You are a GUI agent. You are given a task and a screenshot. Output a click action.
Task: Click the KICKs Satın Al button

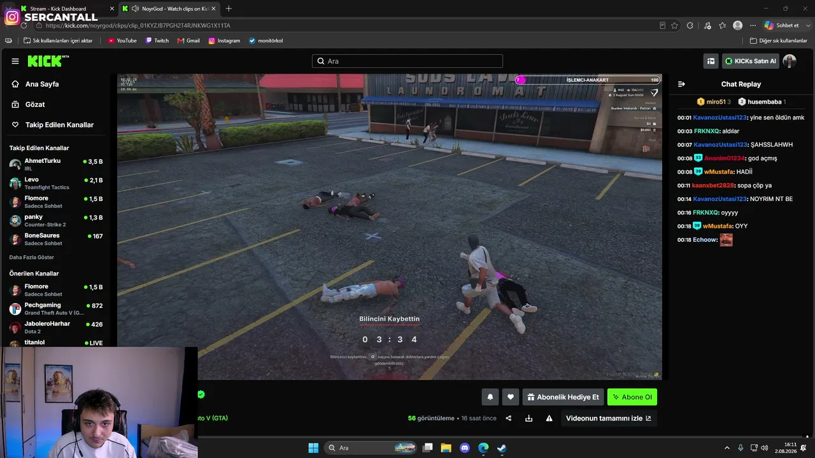click(751, 61)
